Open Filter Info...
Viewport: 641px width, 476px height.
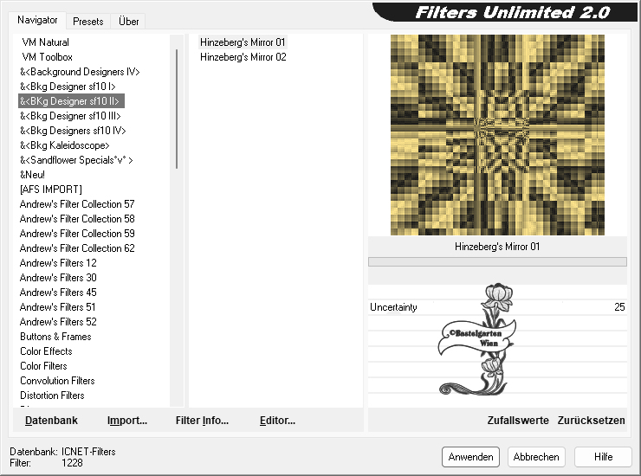coord(202,421)
